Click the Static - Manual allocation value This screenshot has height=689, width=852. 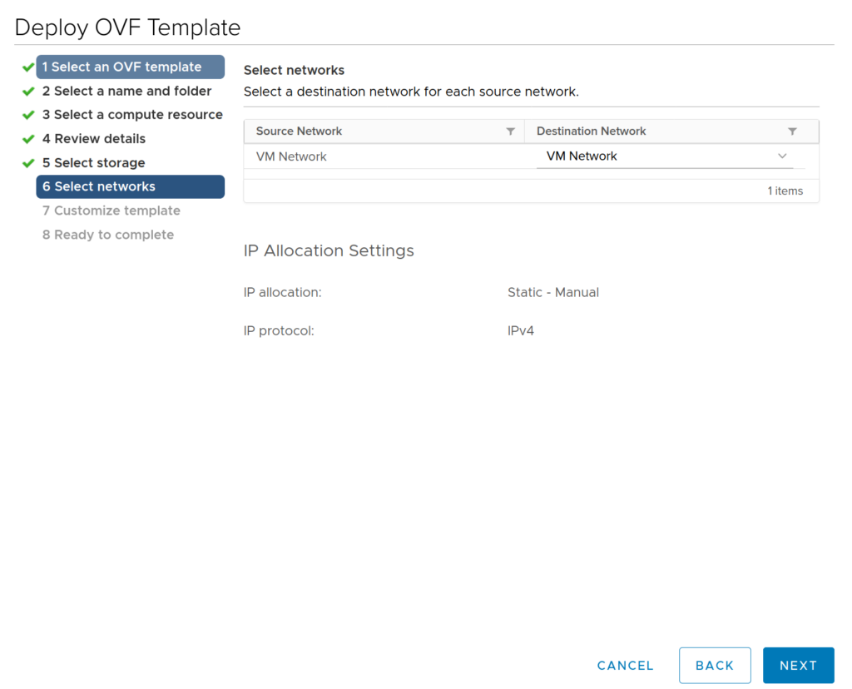click(553, 292)
